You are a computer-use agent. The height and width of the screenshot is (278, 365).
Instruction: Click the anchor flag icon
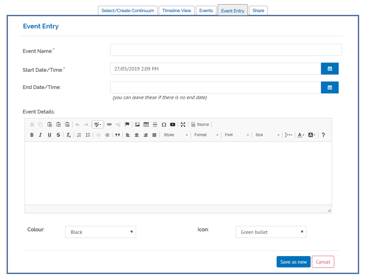point(127,124)
